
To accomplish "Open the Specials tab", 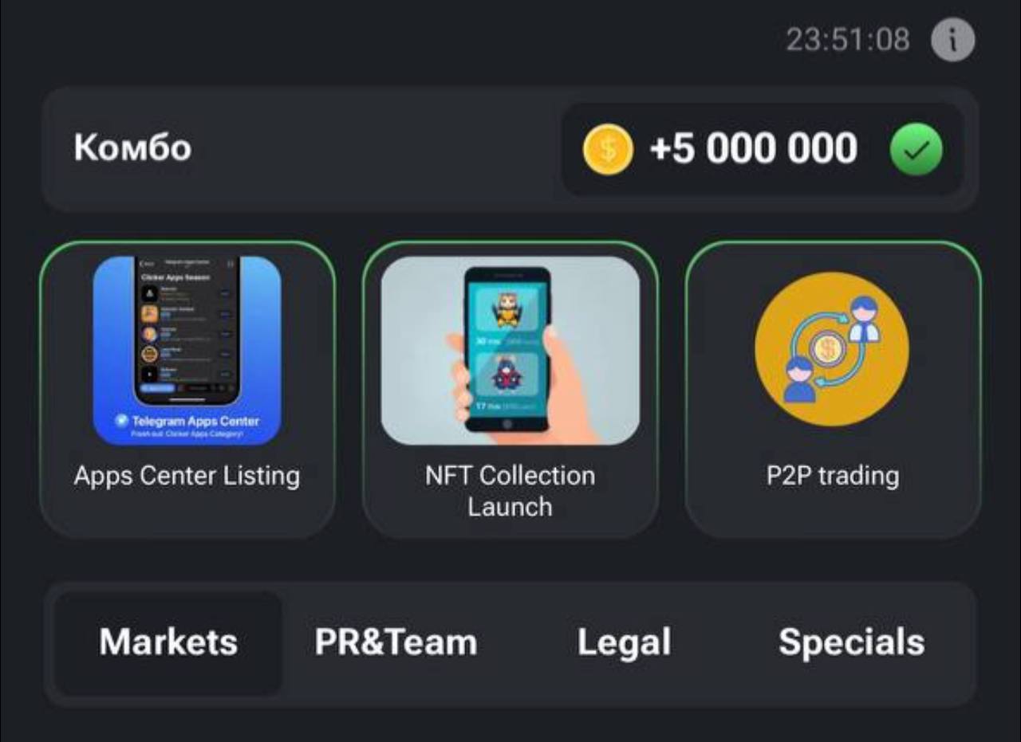I will click(851, 642).
